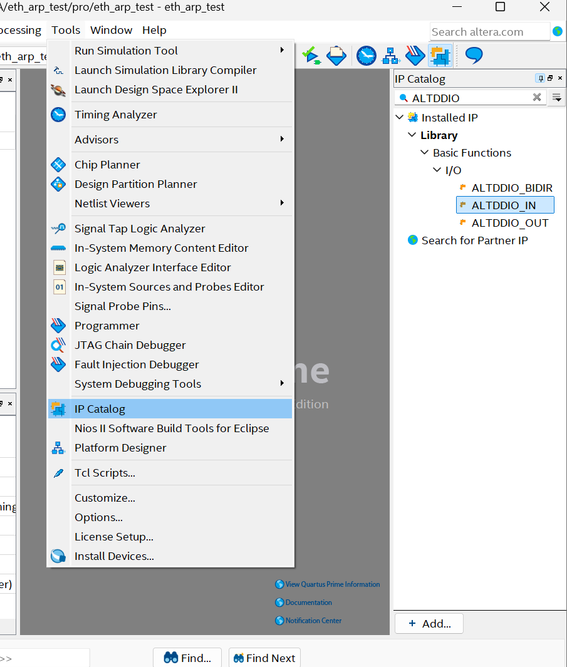Image resolution: width=567 pixels, height=667 pixels.
Task: Select ALTDDIO_IN in IP tree
Action: [505, 205]
